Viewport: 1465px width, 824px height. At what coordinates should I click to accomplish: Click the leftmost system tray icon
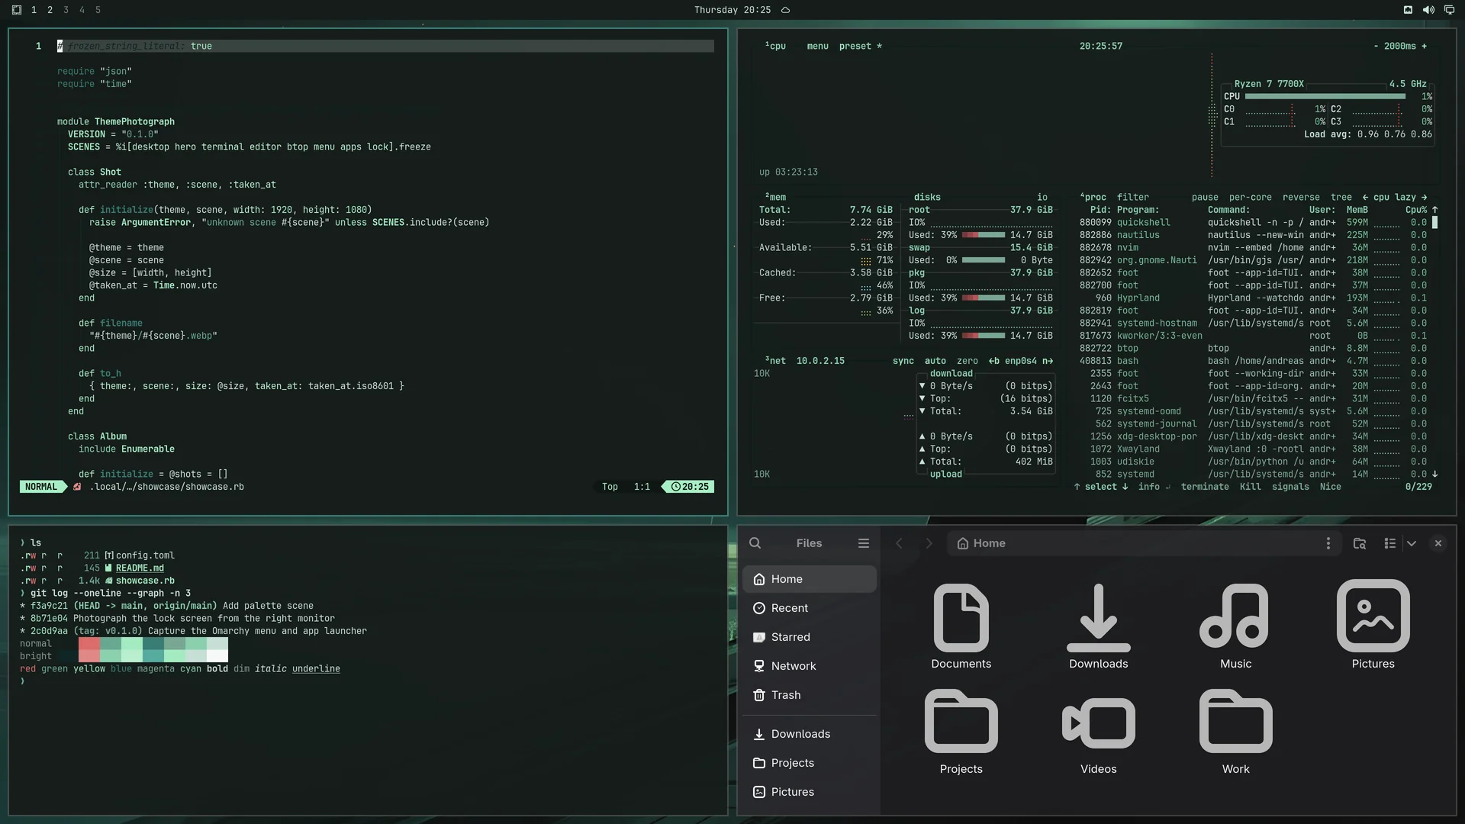[x=1408, y=10]
